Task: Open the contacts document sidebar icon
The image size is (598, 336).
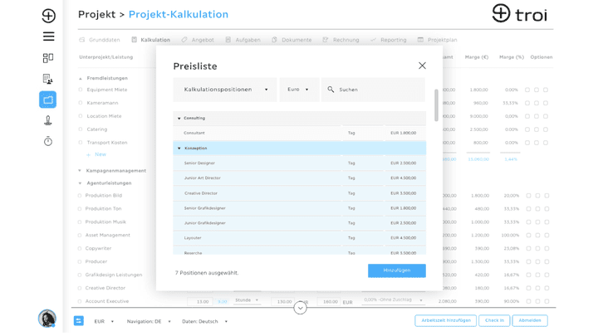Action: [47, 79]
